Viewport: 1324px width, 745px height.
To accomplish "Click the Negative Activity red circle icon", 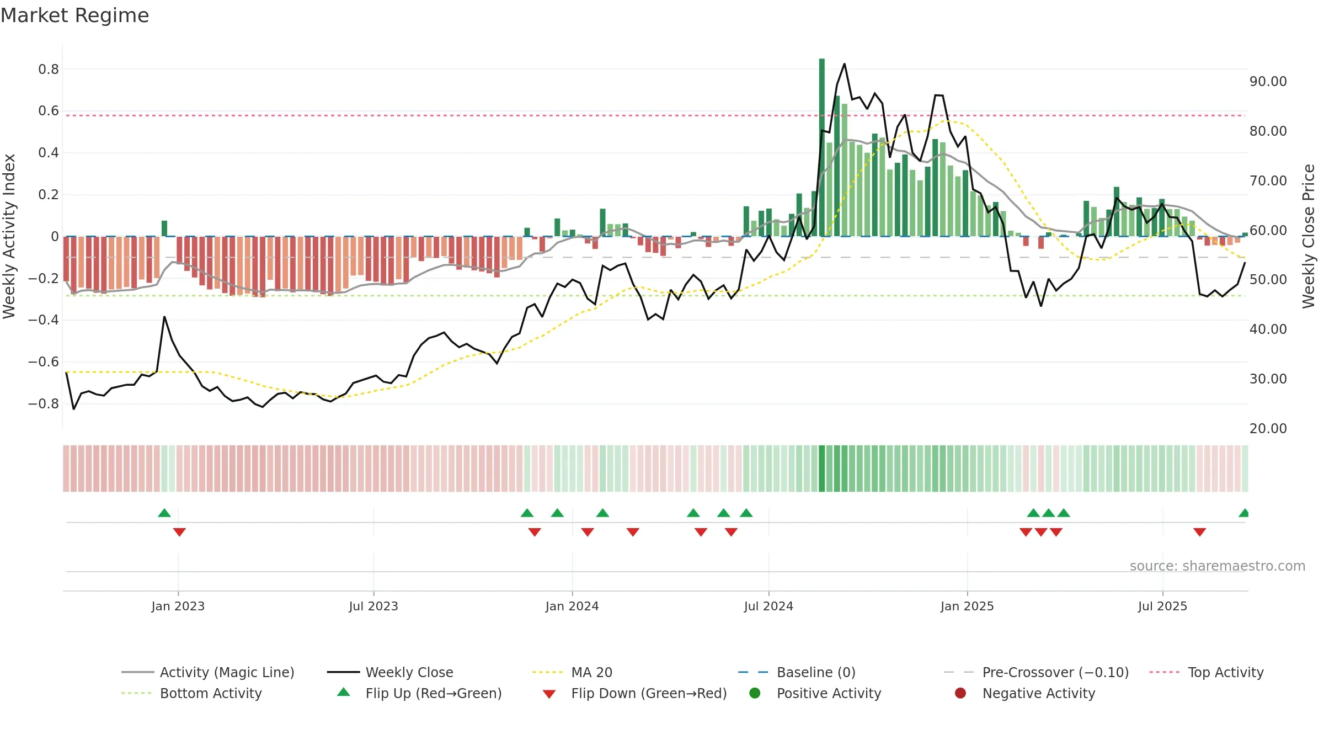I will [960, 693].
